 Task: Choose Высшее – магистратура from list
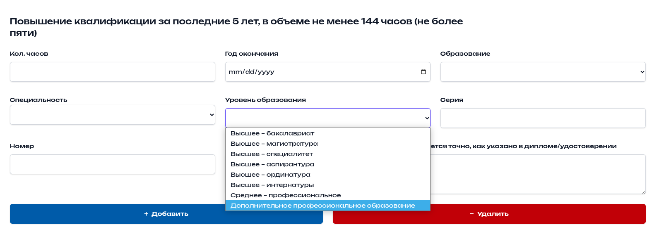tap(274, 144)
